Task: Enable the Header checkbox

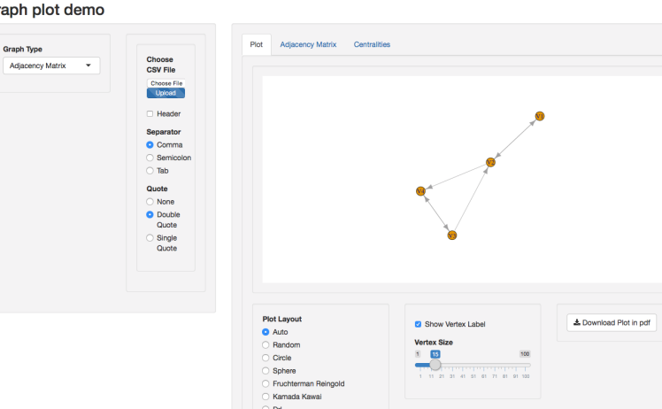Action: pyautogui.click(x=150, y=113)
